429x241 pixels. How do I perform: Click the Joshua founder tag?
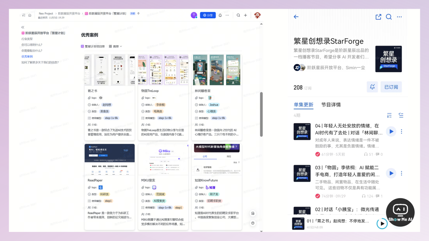(x=214, y=105)
